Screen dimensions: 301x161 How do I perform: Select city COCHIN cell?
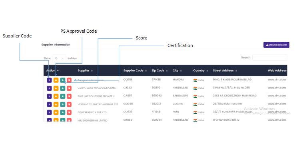[178, 104]
